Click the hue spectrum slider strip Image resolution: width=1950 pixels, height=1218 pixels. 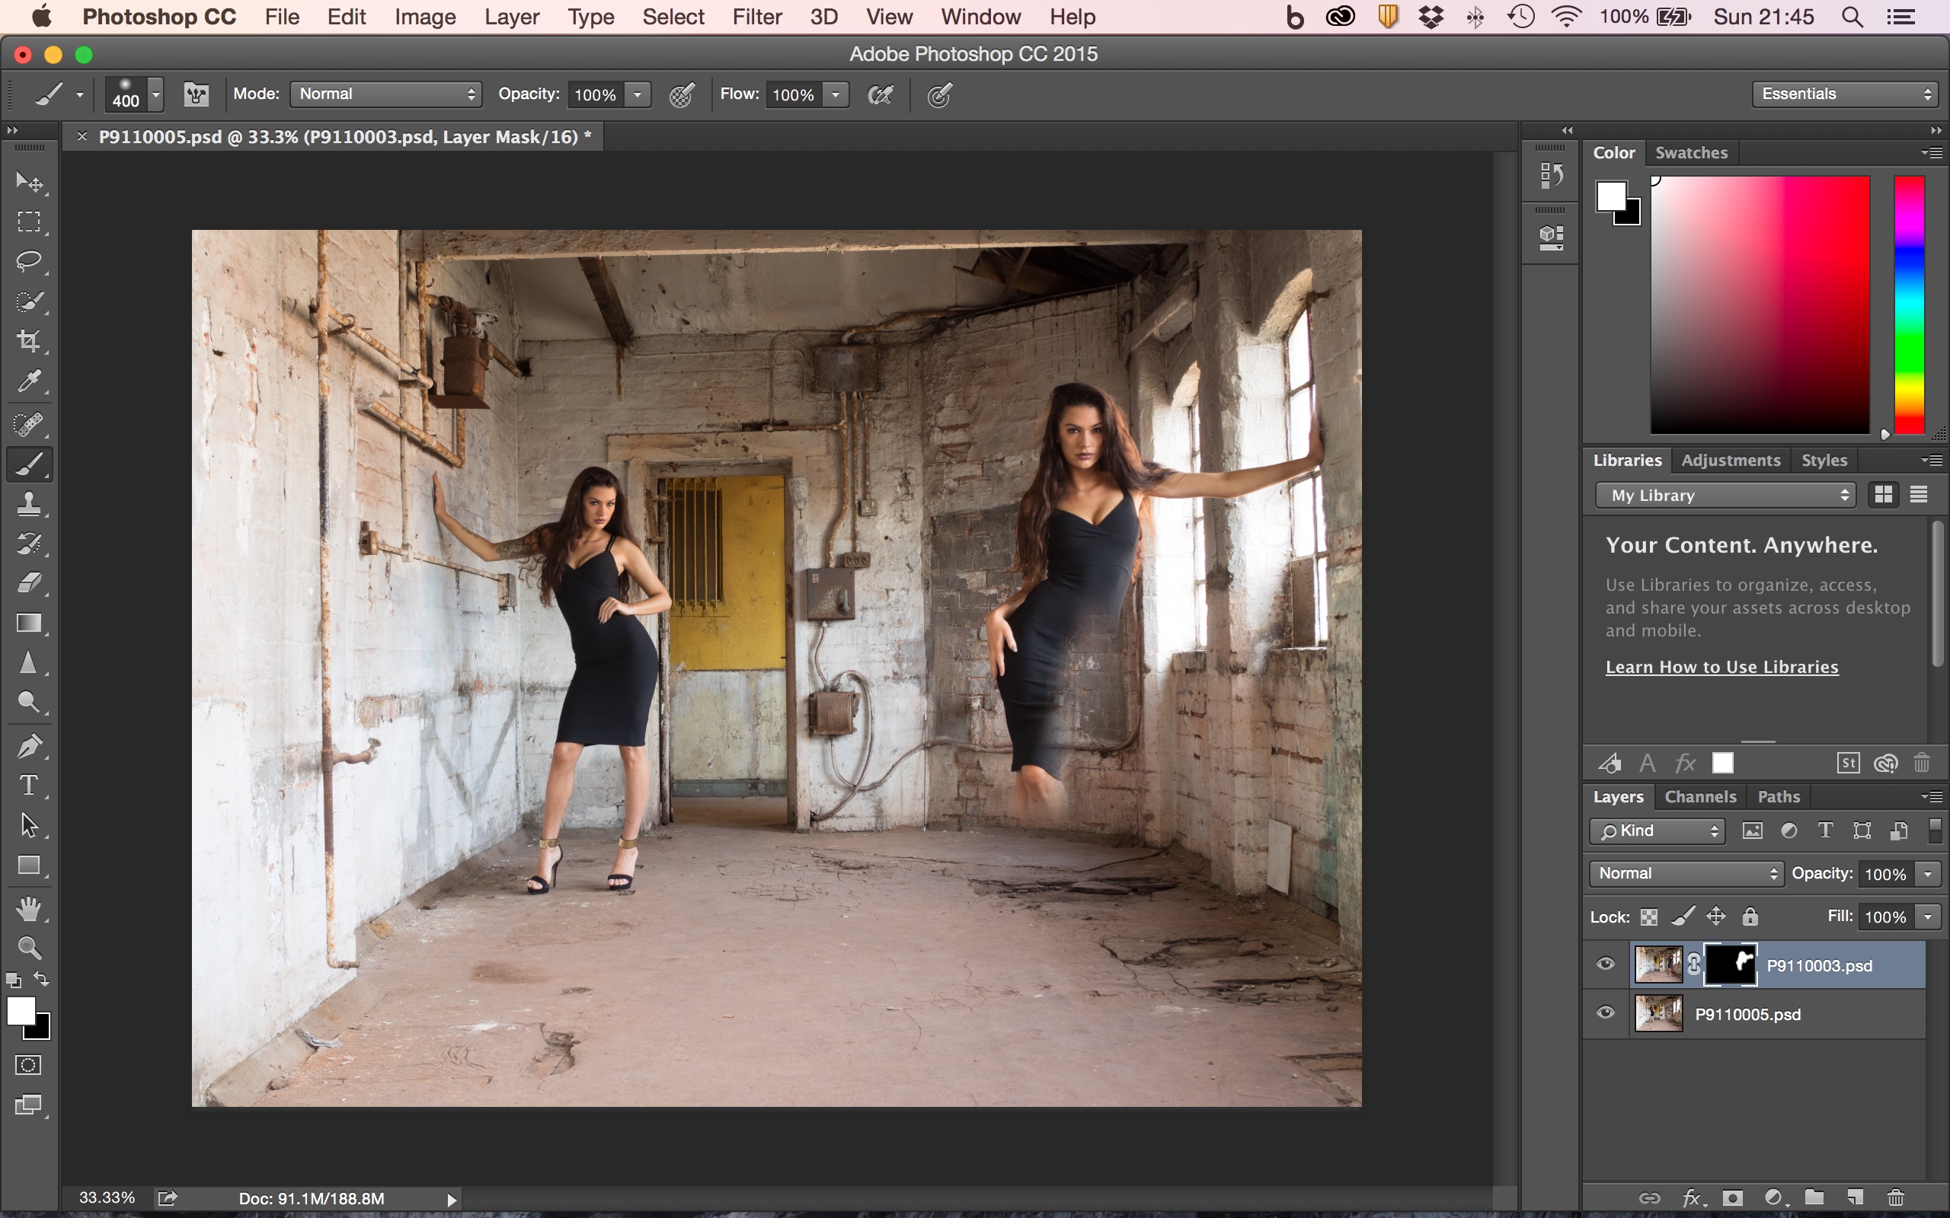1908,306
